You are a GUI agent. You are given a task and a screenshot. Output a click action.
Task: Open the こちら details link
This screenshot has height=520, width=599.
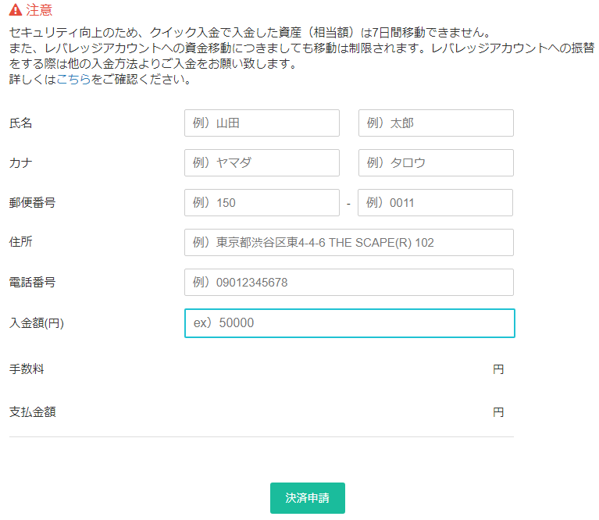(73, 79)
